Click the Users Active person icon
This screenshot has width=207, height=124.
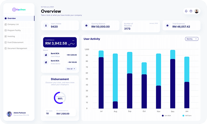(46, 26)
